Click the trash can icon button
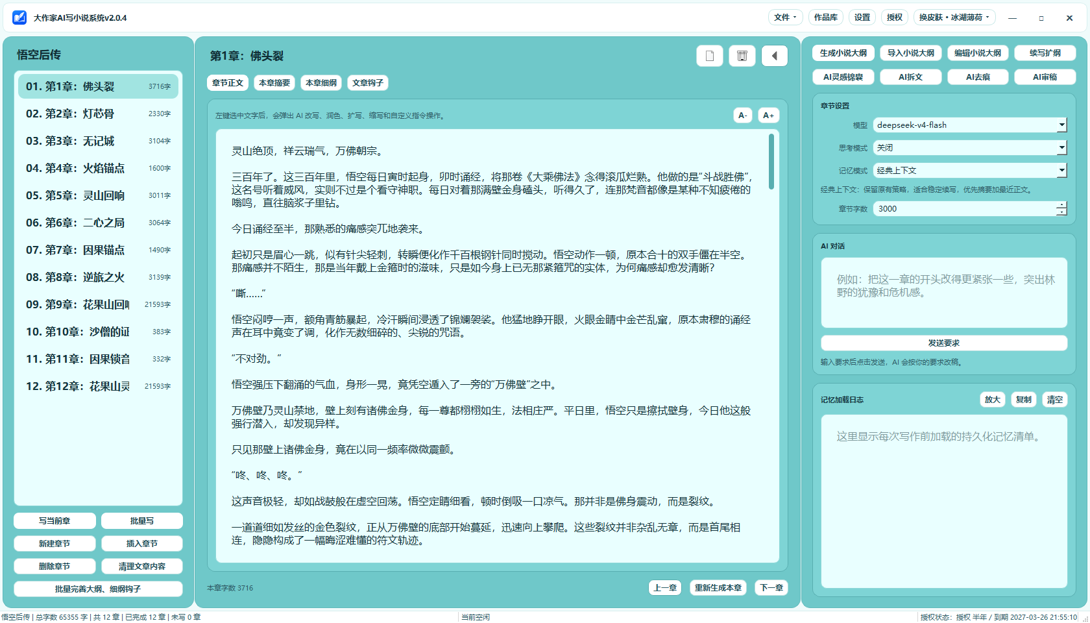The width and height of the screenshot is (1090, 623). click(x=742, y=56)
